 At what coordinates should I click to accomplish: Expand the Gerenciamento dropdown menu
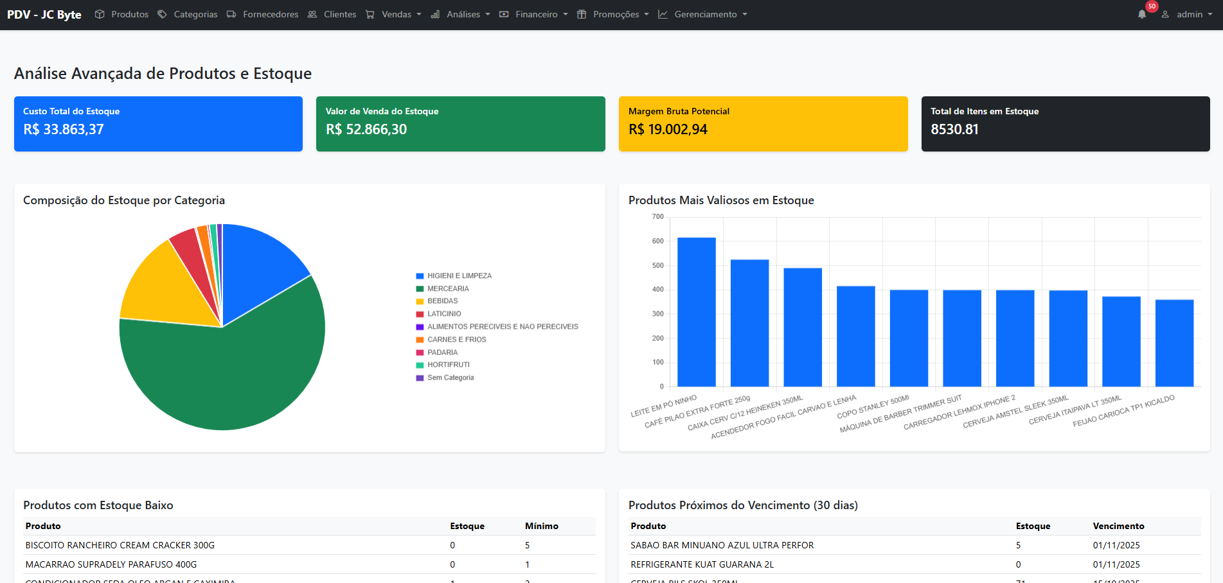pos(706,14)
